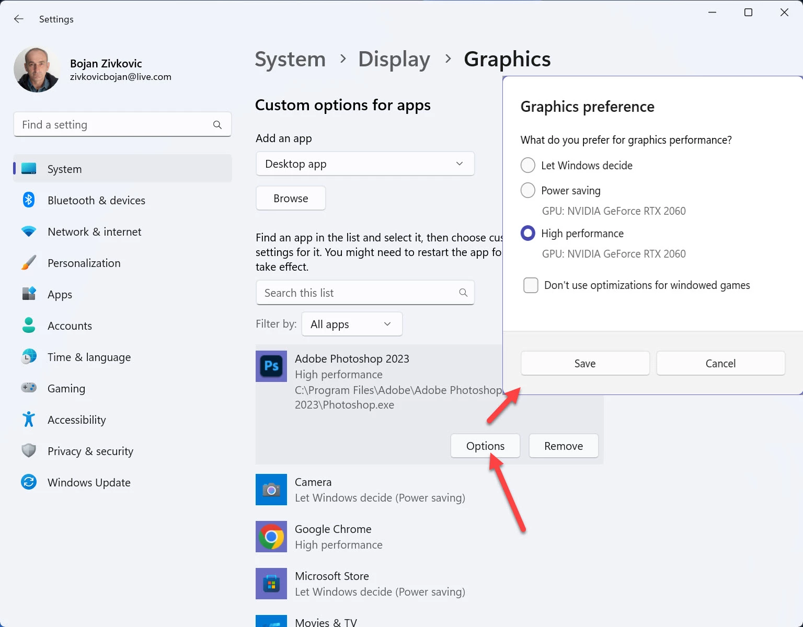Image resolution: width=803 pixels, height=627 pixels.
Task: Remove Adobe Photoshop 2023 from list
Action: click(x=564, y=446)
